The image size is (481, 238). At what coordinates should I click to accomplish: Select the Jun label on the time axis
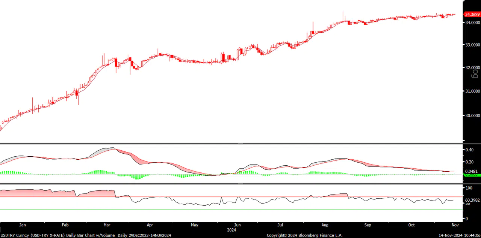click(237, 225)
